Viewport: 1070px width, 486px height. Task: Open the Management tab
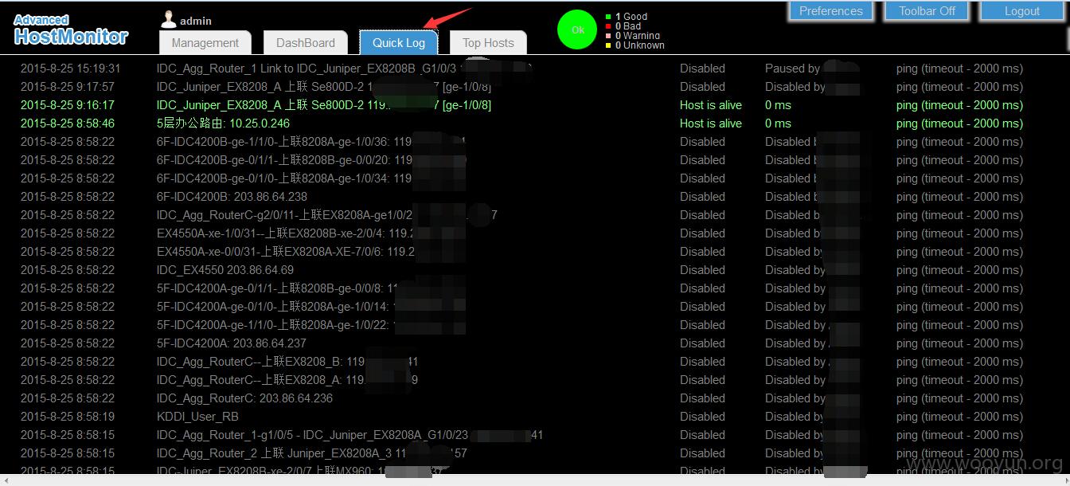(205, 43)
